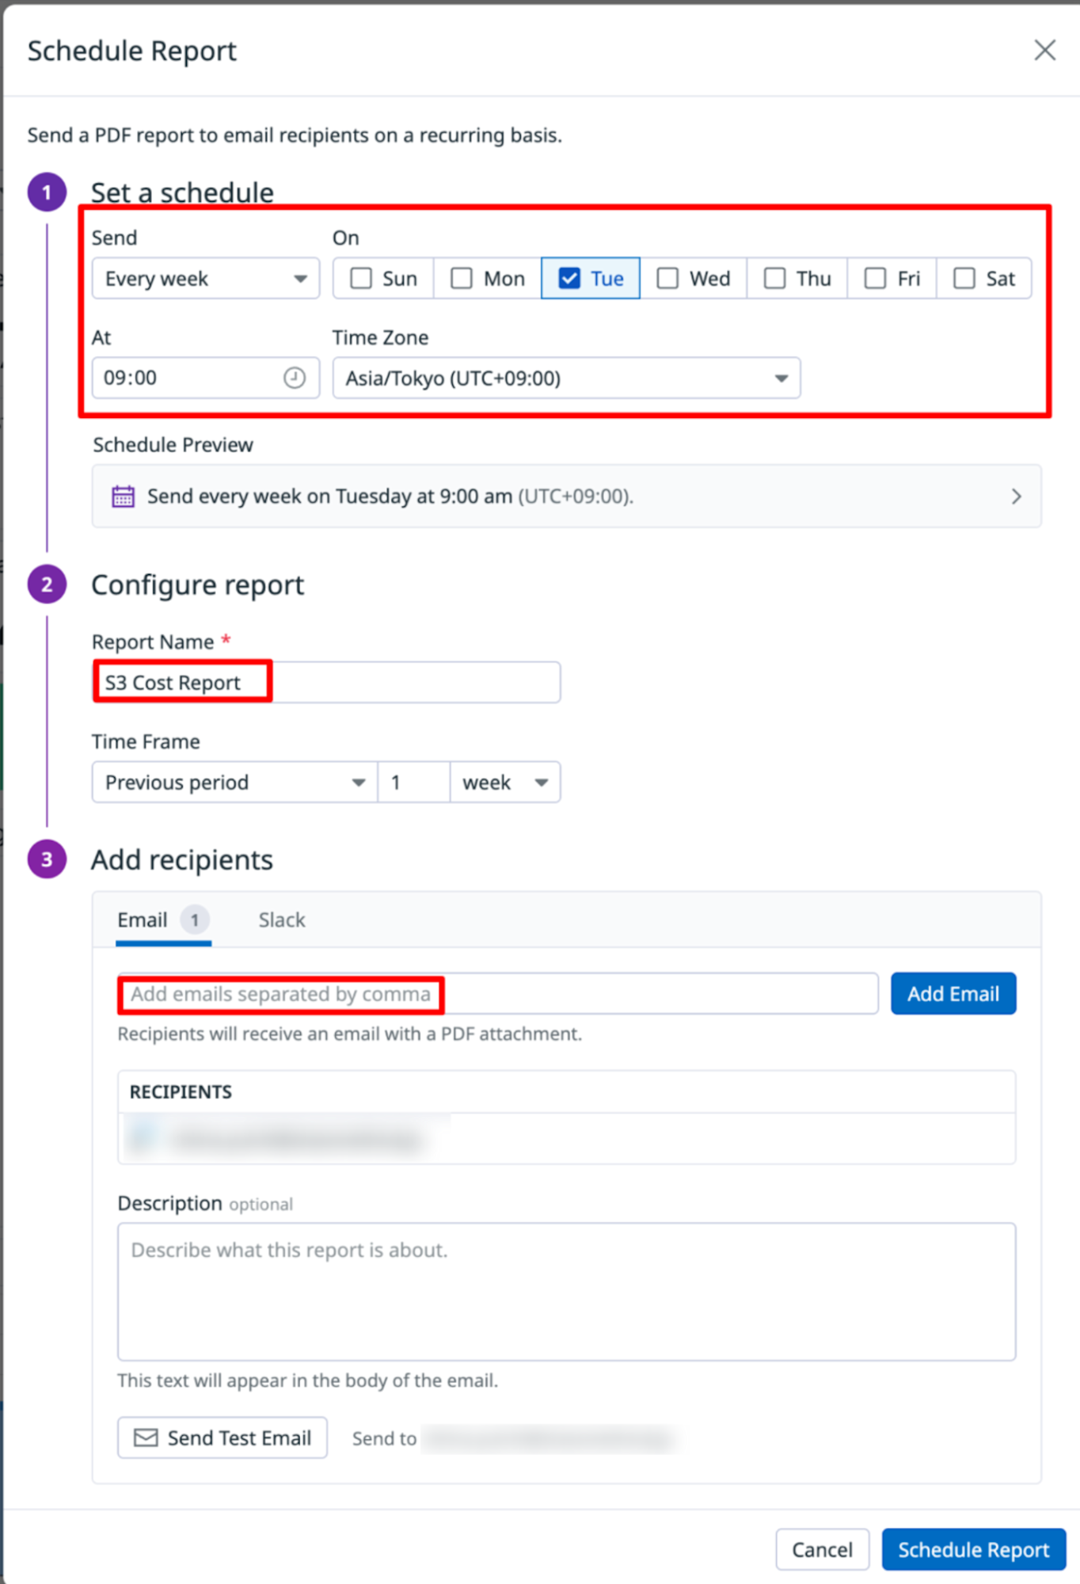Click the clock icon in the At field
This screenshot has width=1080, height=1584.
[295, 378]
